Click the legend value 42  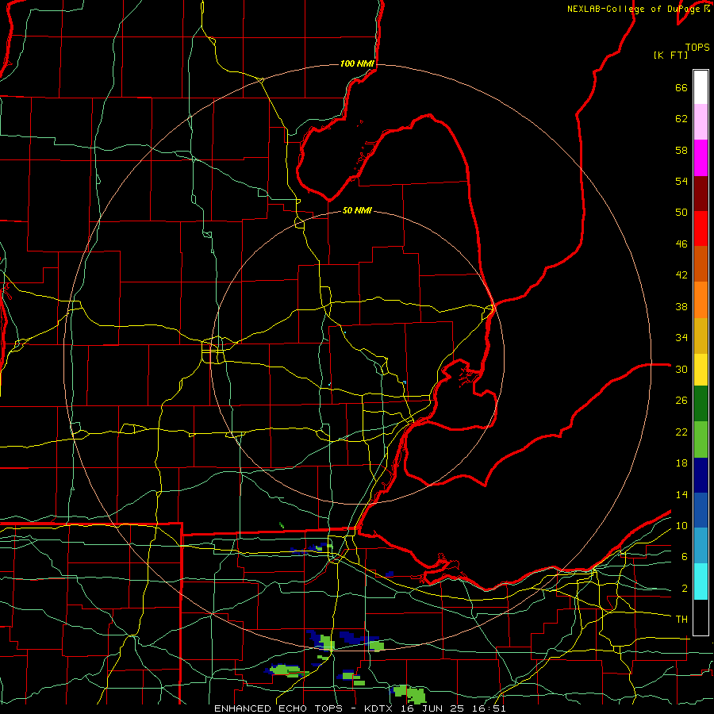pyautogui.click(x=681, y=275)
